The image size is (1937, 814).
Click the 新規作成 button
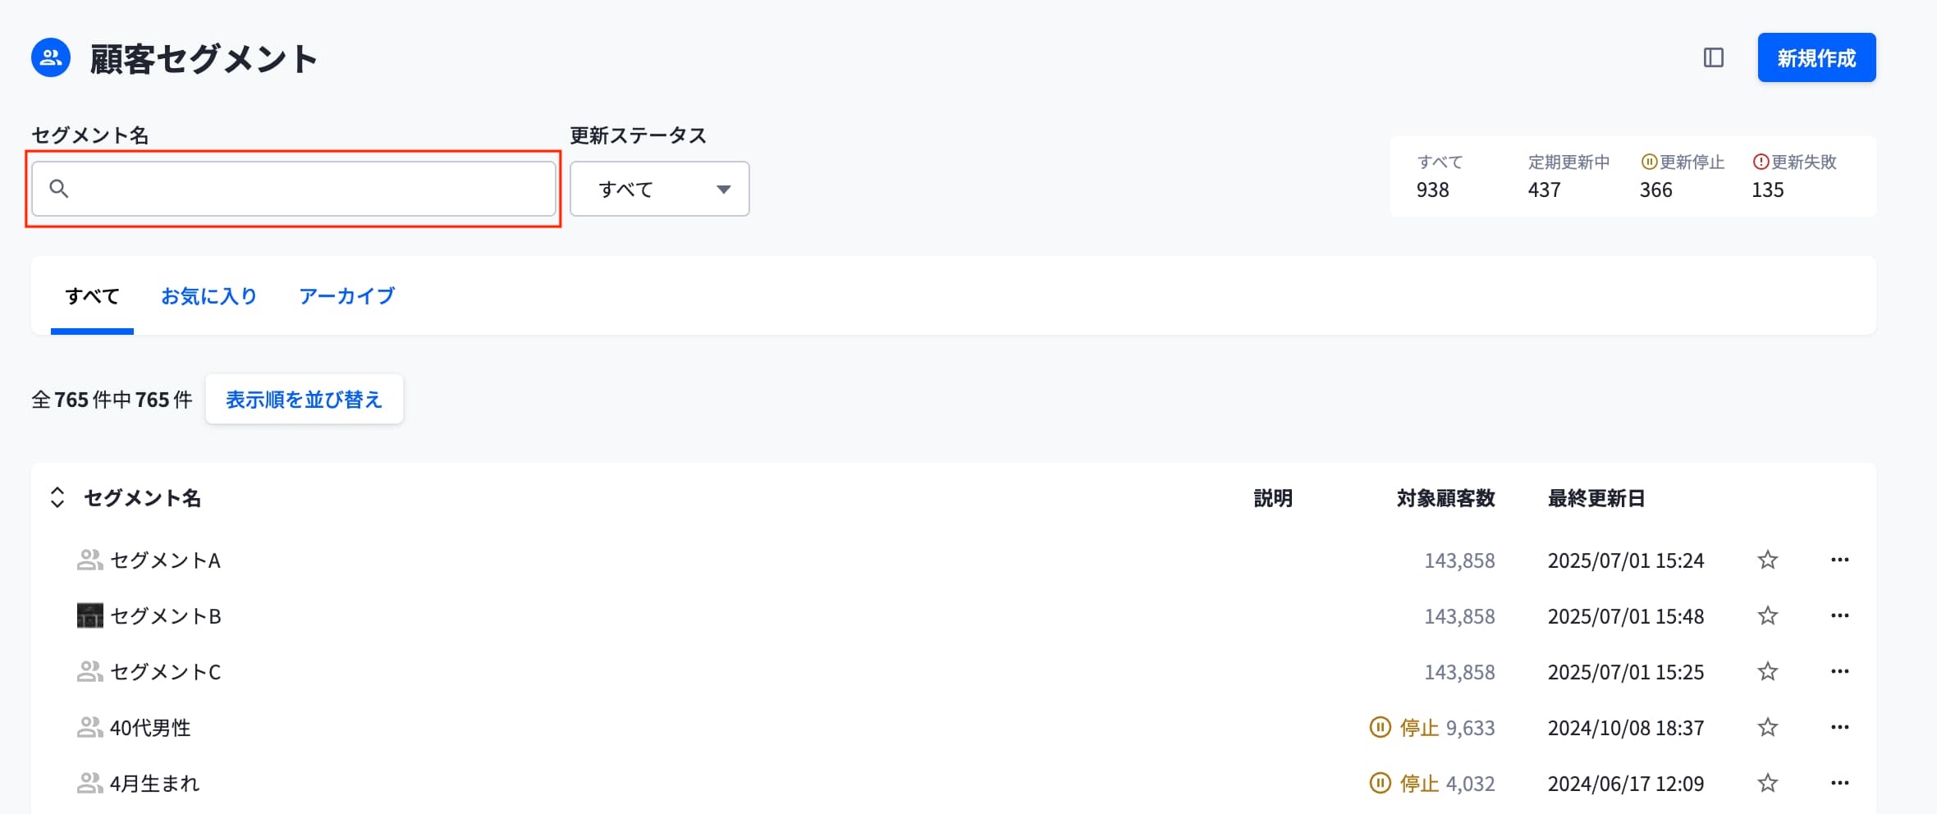[1816, 57]
